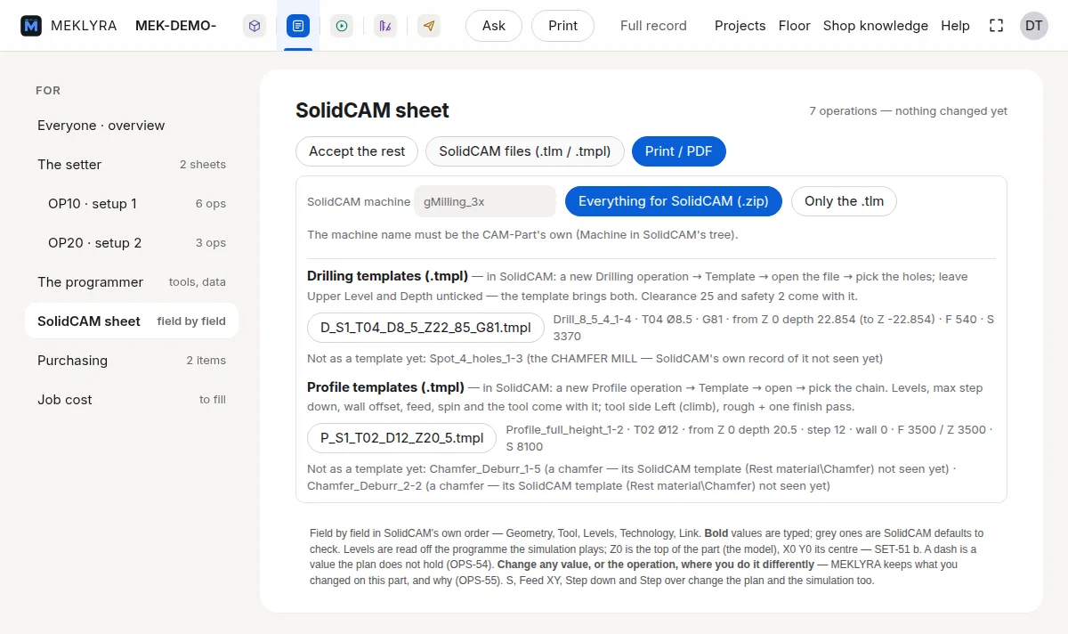
Task: Click the orange send paper-plane icon
Action: 429,26
